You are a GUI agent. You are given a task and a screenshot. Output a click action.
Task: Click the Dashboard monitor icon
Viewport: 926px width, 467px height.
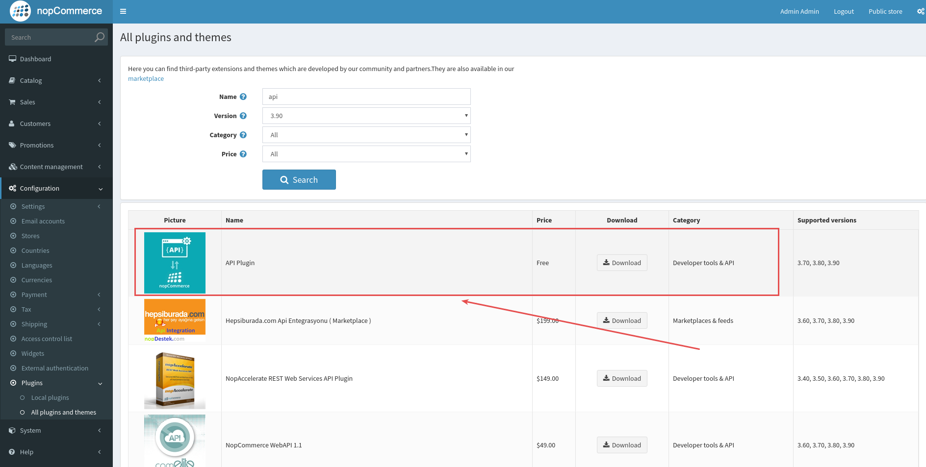pyautogui.click(x=12, y=59)
